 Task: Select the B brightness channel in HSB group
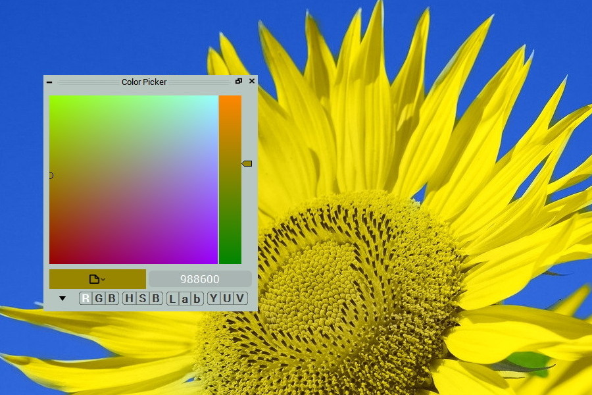click(155, 298)
